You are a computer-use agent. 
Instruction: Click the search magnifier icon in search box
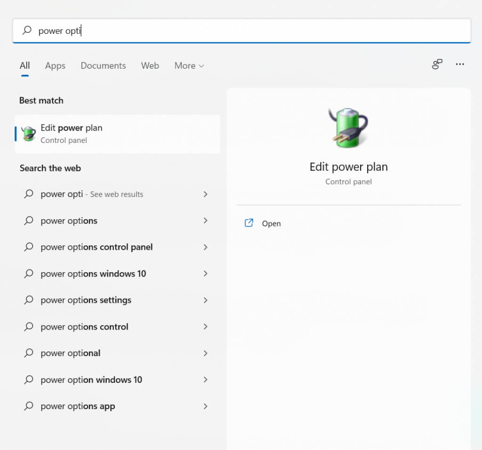point(27,31)
